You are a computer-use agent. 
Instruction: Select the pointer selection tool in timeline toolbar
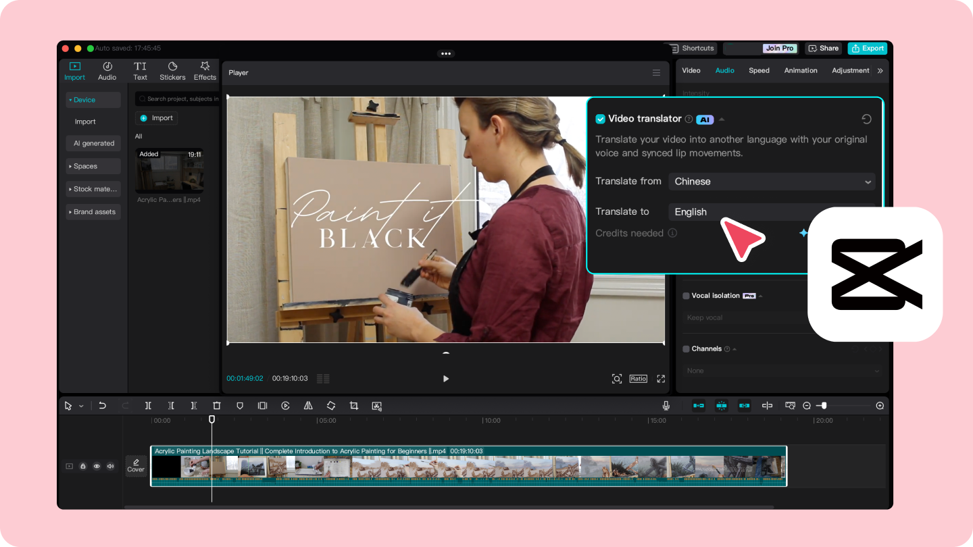pos(68,406)
